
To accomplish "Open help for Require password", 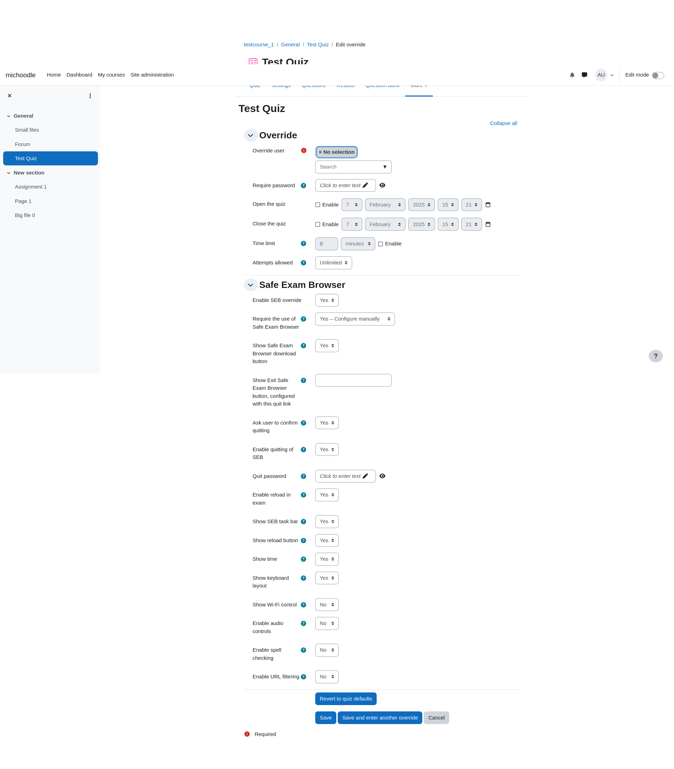I will click(304, 185).
